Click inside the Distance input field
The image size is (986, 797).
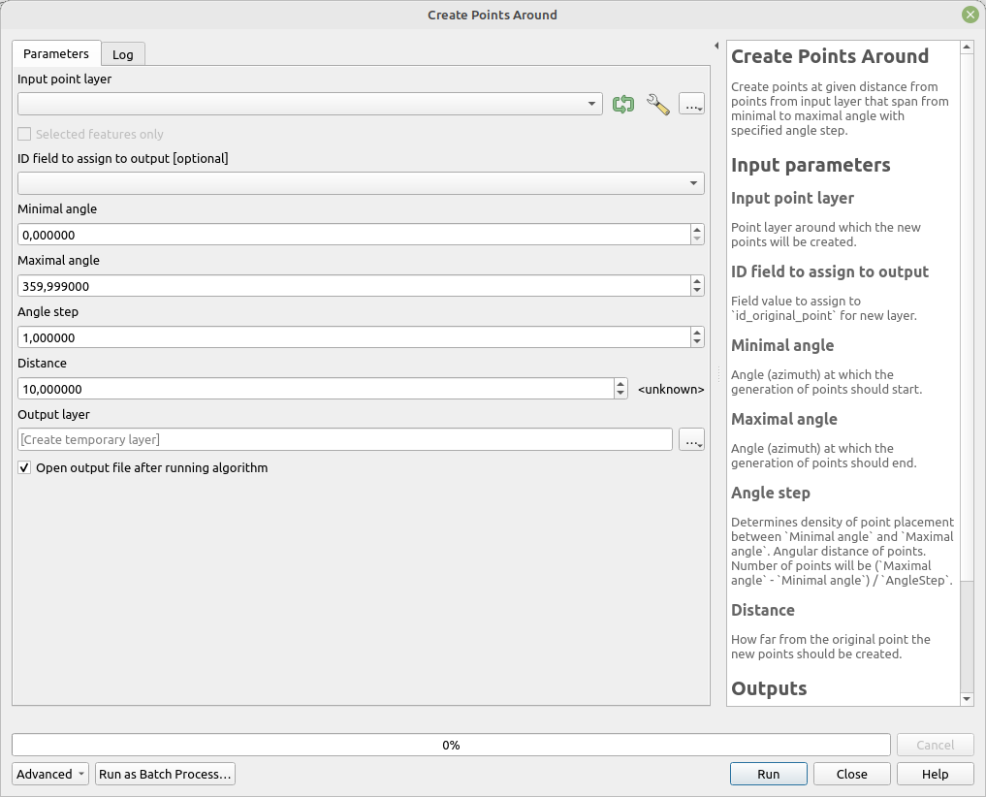pyautogui.click(x=310, y=389)
